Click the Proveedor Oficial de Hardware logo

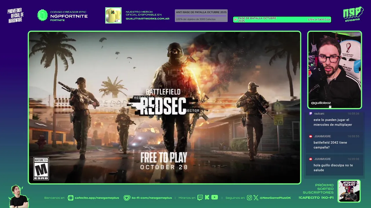16,16
